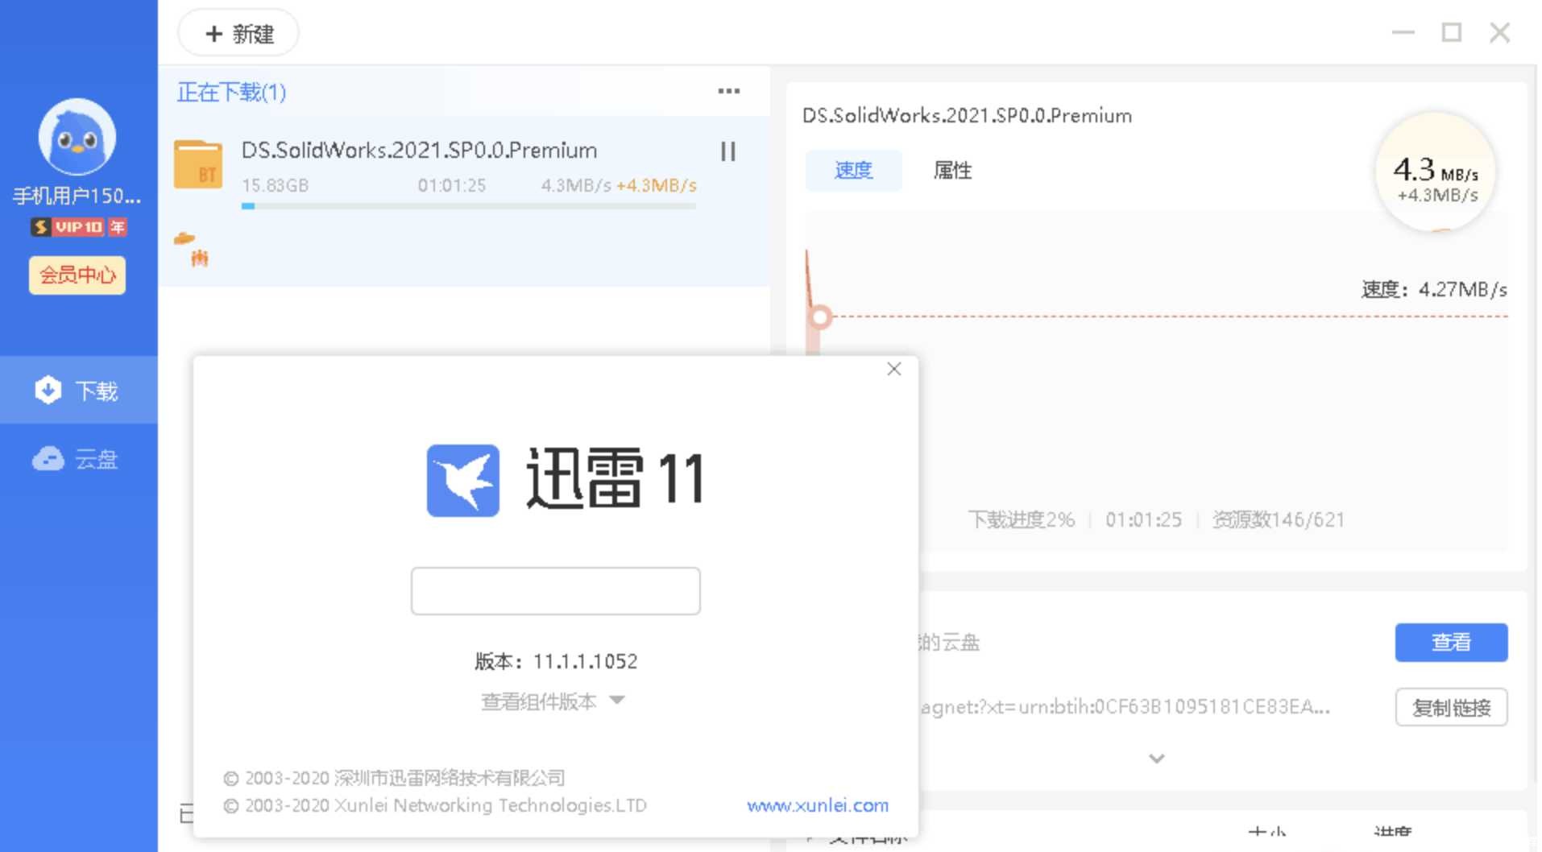The height and width of the screenshot is (852, 1542).
Task: Click the 新建 new task button
Action: [238, 34]
